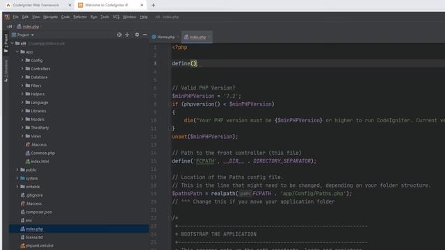Open the View menu
The width and height of the screenshot is (445, 250).
[x=35, y=17]
